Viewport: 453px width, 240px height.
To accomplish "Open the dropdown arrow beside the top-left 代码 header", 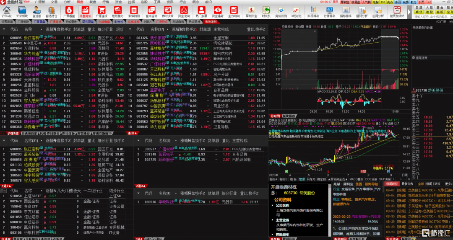I will point(4,29).
